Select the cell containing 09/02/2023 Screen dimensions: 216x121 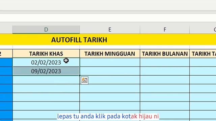click(x=46, y=71)
